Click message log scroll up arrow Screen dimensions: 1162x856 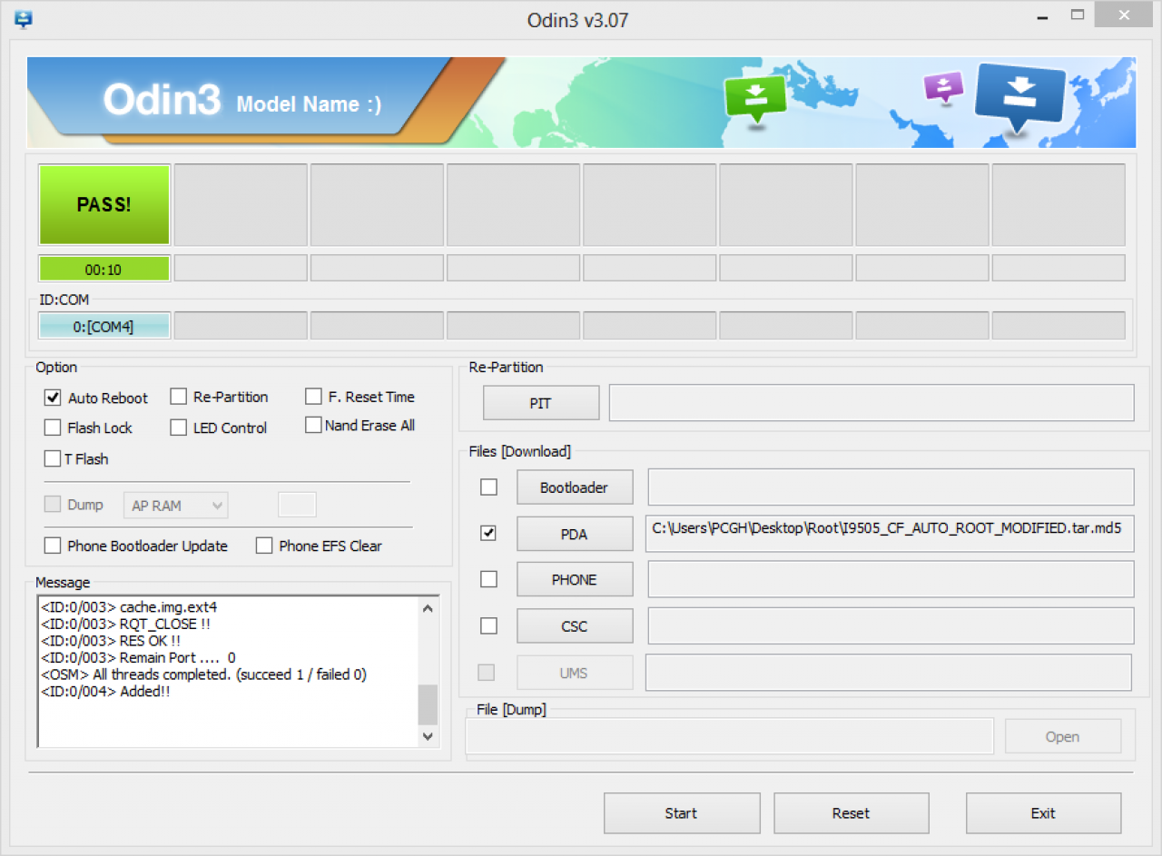428,608
